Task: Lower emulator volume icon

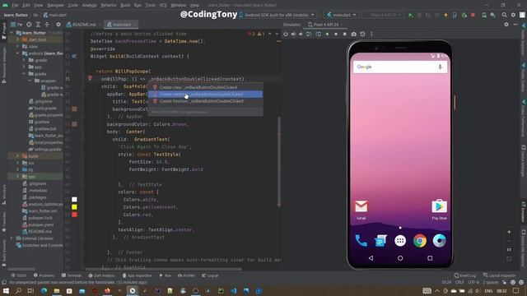Action: click(x=301, y=35)
